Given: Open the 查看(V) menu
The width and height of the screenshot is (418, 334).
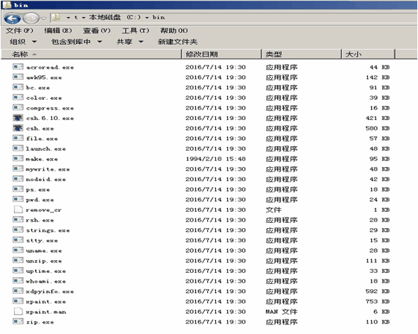Looking at the screenshot, I should pyautogui.click(x=97, y=31).
